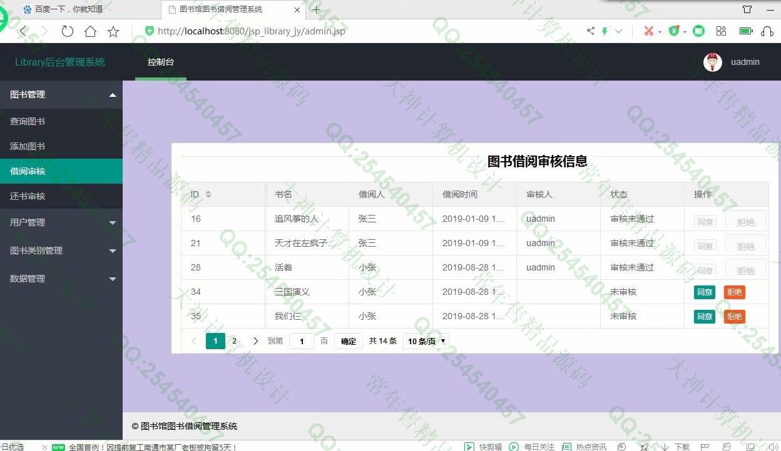Click the next page arrow in pagination
Screen dimensions: 781x451
pos(255,341)
